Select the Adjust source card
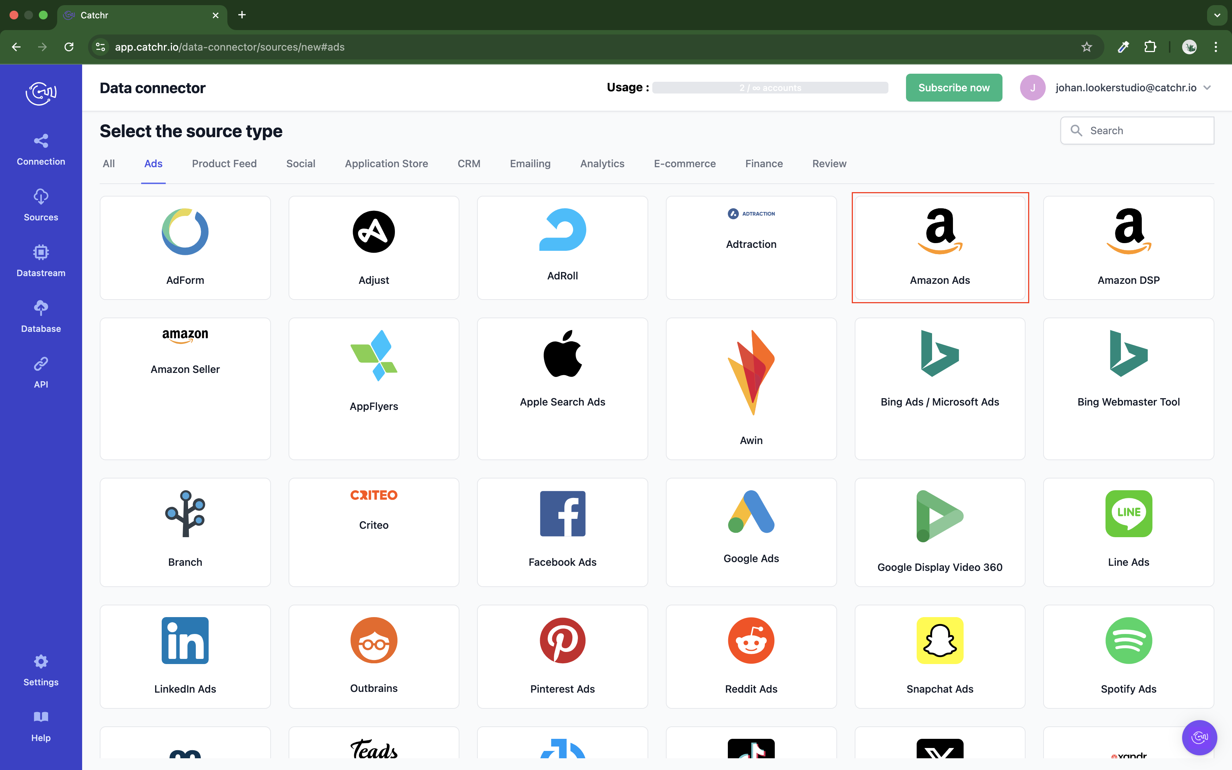1232x770 pixels. pos(374,248)
